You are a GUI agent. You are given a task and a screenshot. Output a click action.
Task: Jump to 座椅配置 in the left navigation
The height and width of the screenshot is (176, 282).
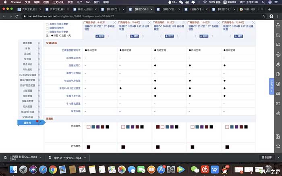[28, 96]
